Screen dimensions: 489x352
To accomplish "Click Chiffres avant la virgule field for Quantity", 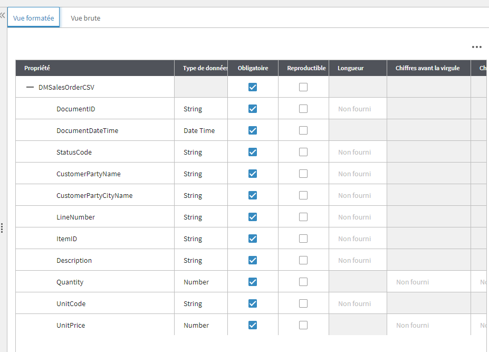I will click(x=429, y=282).
